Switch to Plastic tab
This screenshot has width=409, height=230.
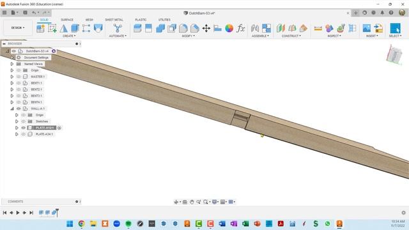[141, 20]
